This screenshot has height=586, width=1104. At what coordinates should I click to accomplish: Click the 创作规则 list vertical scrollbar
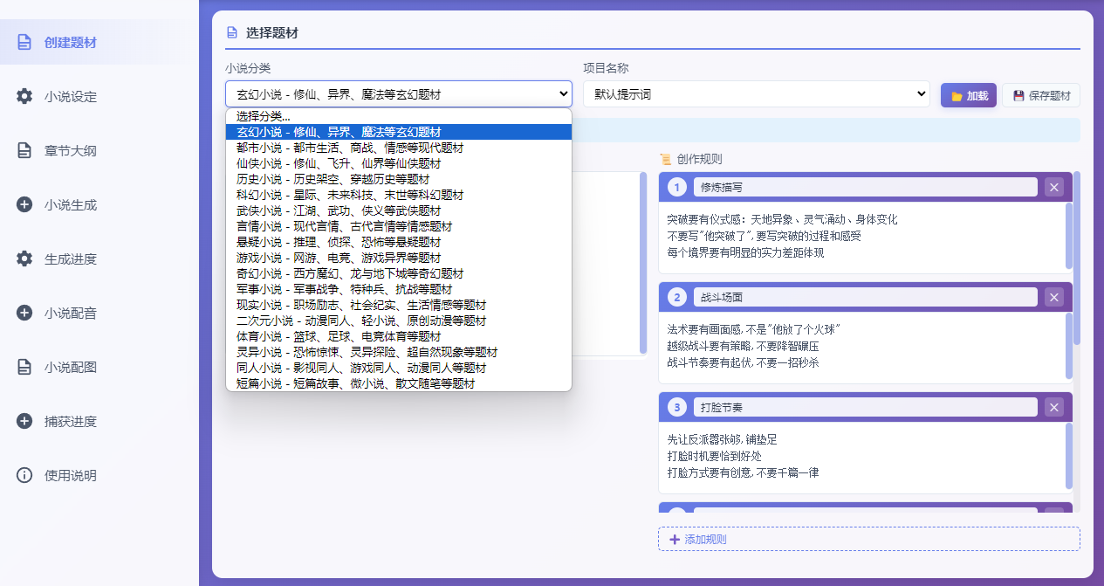tap(1076, 262)
